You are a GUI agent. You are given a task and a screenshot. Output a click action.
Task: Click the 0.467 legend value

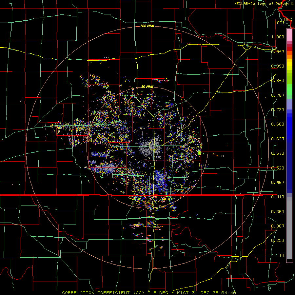pyautogui.click(x=278, y=183)
